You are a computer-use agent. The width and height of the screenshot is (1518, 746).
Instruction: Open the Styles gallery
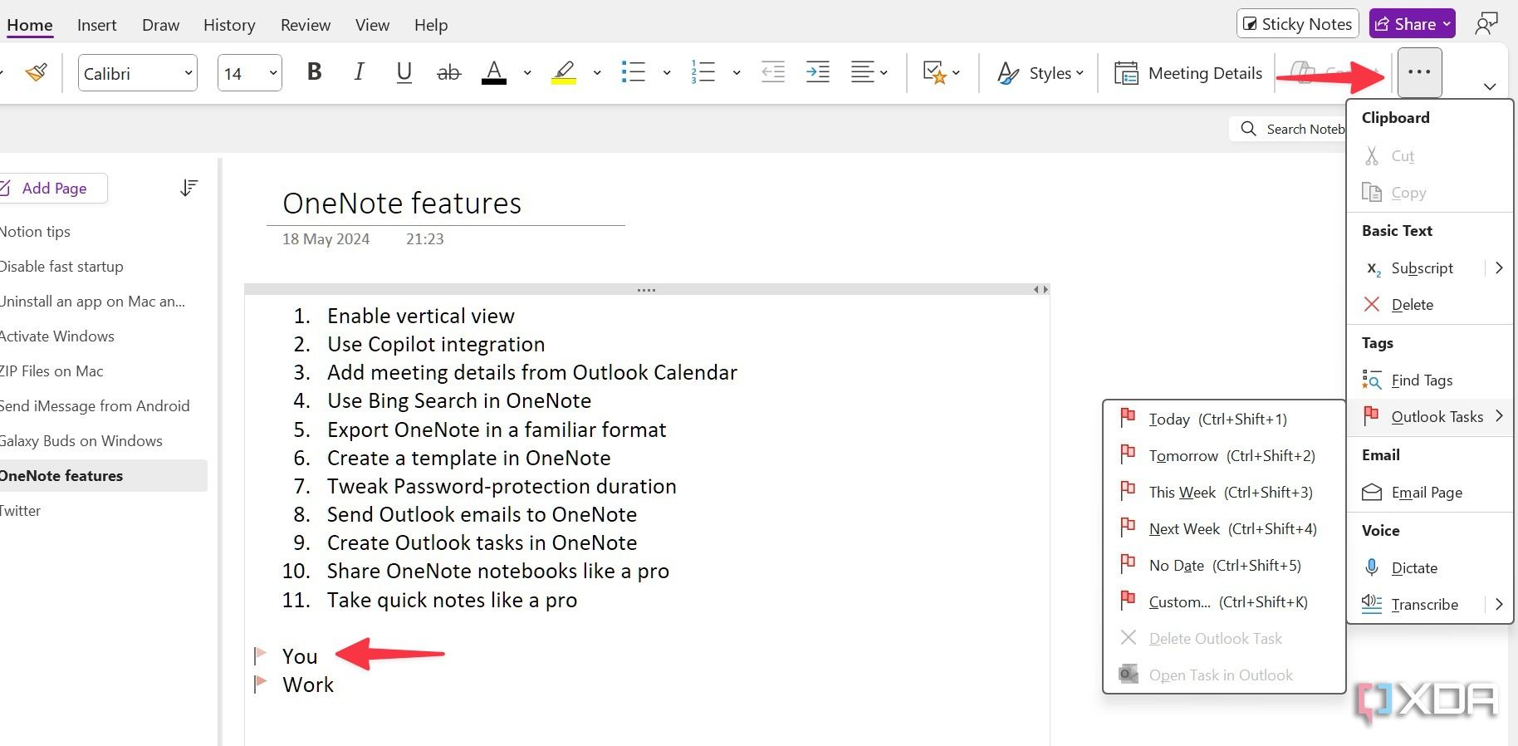[x=1041, y=73]
